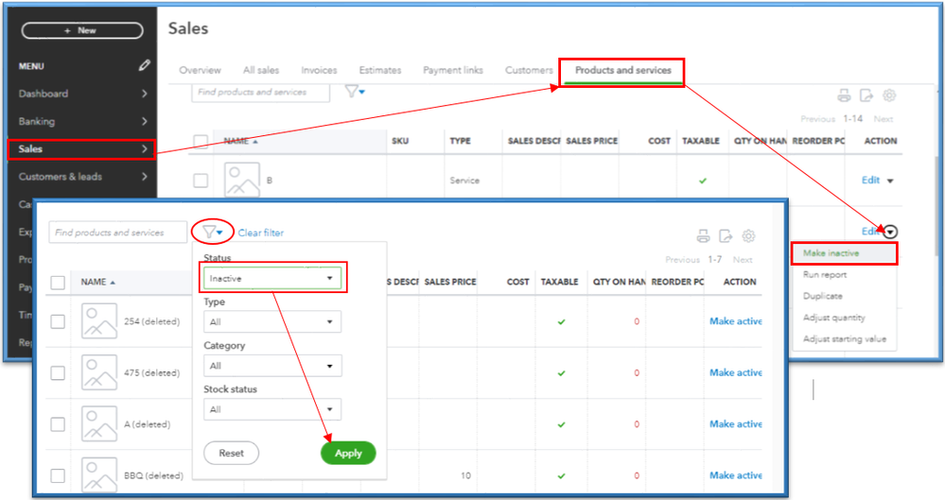This screenshot has height=500, width=945.
Task: Click export icon in front window
Action: (x=726, y=236)
